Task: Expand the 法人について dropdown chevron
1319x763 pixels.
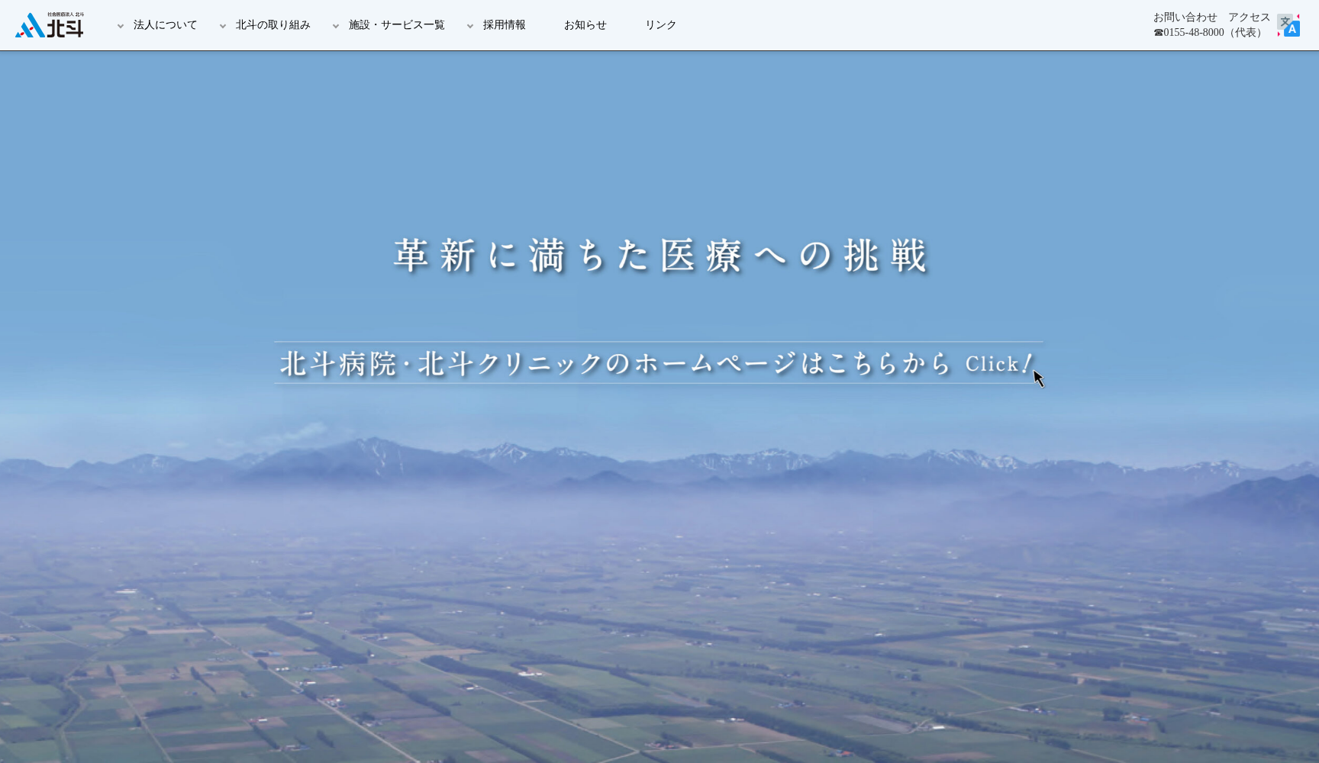Action: (x=119, y=25)
